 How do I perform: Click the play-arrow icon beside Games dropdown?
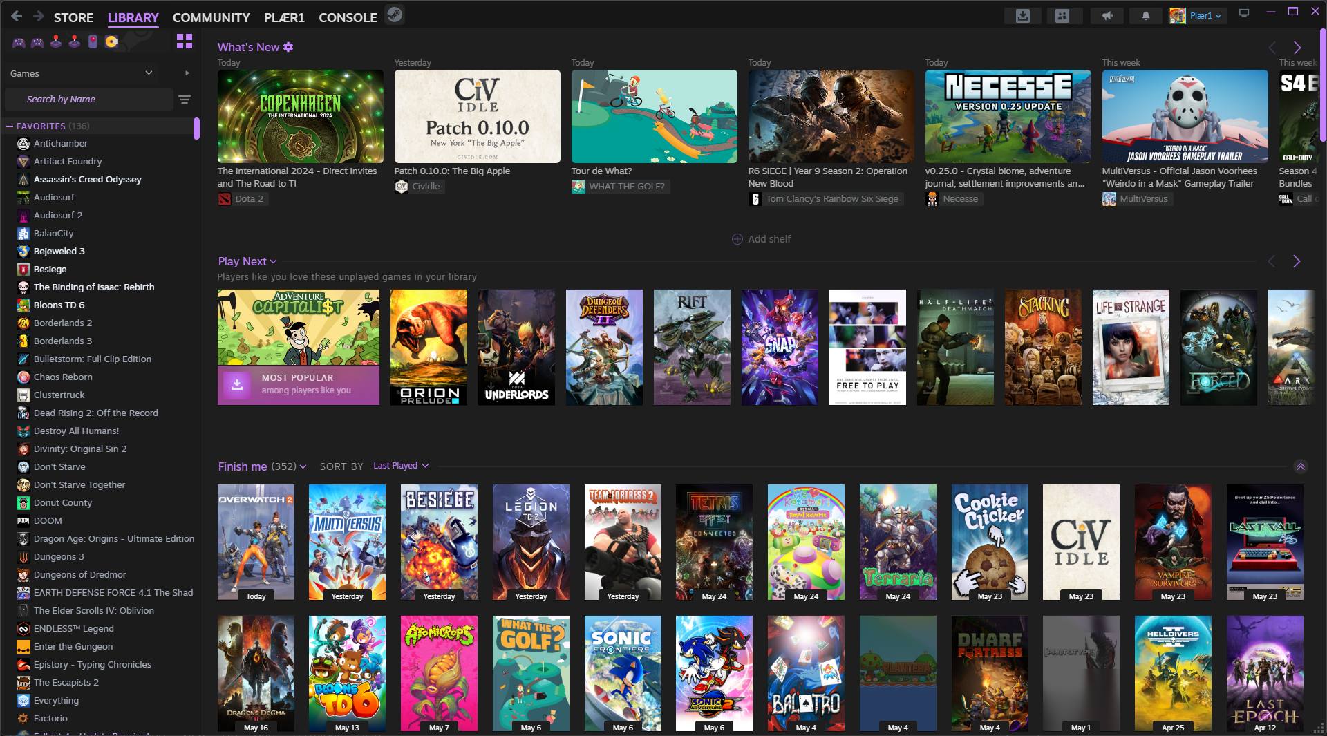click(x=187, y=73)
